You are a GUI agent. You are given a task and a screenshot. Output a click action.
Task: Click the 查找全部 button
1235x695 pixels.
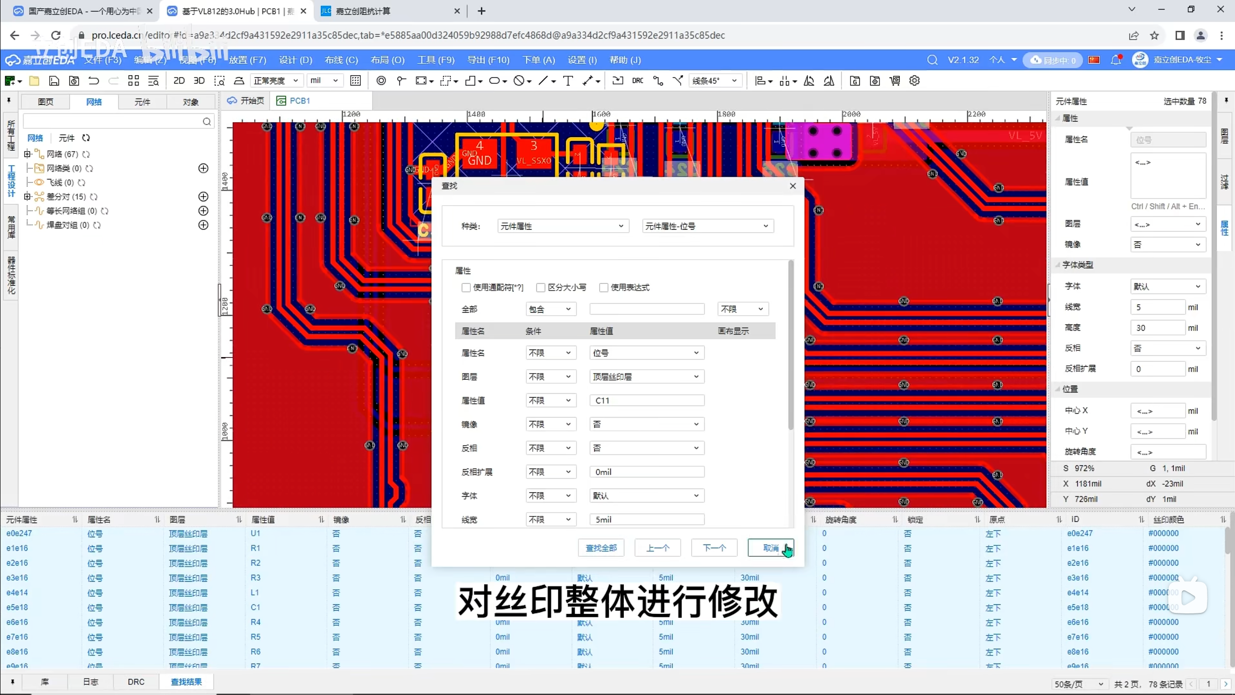[x=601, y=548]
